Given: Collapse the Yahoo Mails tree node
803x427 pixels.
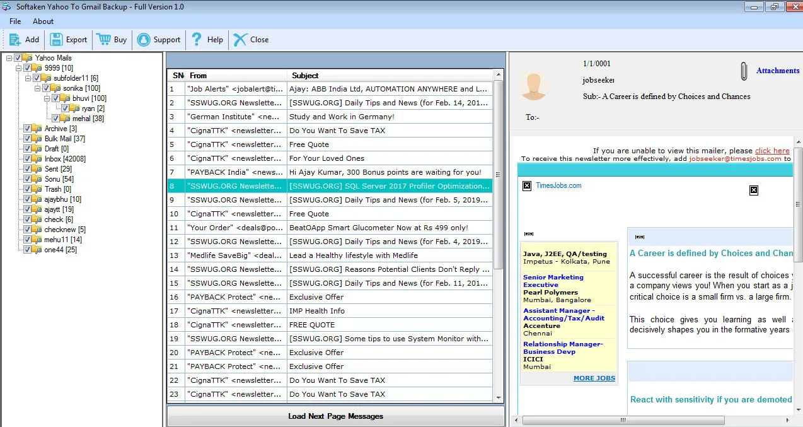Looking at the screenshot, I should click(9, 58).
